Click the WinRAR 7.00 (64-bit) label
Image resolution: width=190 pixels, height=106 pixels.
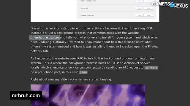[88, 15]
